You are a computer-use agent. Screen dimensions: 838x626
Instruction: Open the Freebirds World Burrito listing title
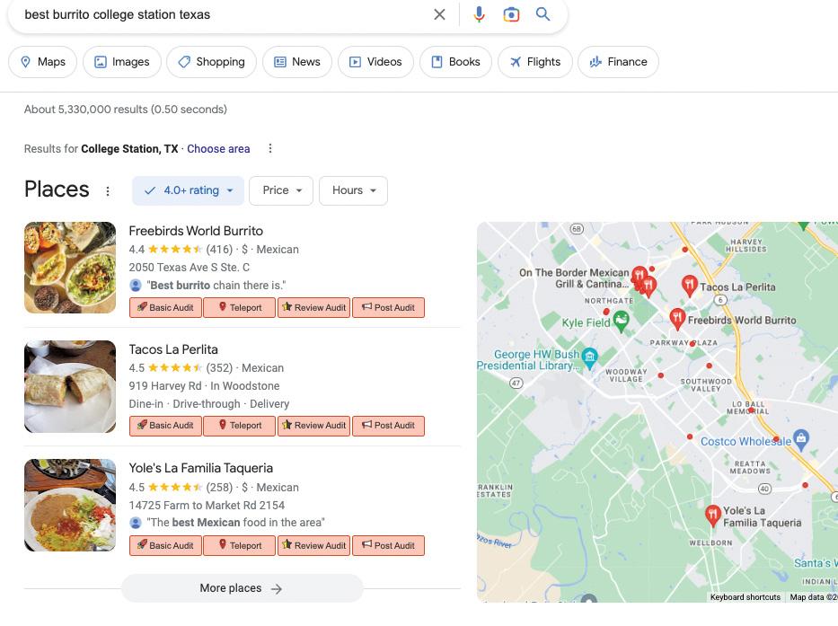[x=196, y=231]
